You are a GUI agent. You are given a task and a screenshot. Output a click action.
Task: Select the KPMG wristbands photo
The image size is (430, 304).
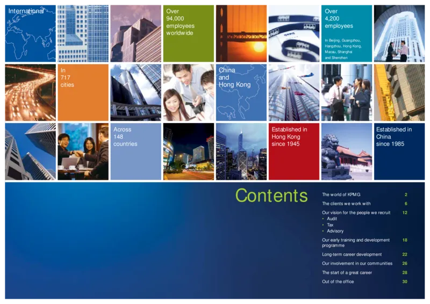coord(293,33)
